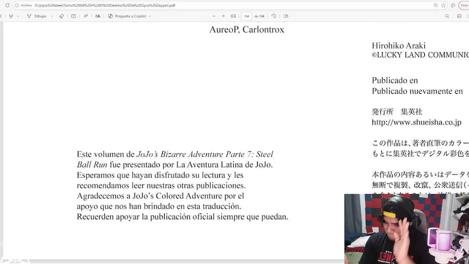Select the Eraser tool
The image size is (469, 264).
point(62,16)
